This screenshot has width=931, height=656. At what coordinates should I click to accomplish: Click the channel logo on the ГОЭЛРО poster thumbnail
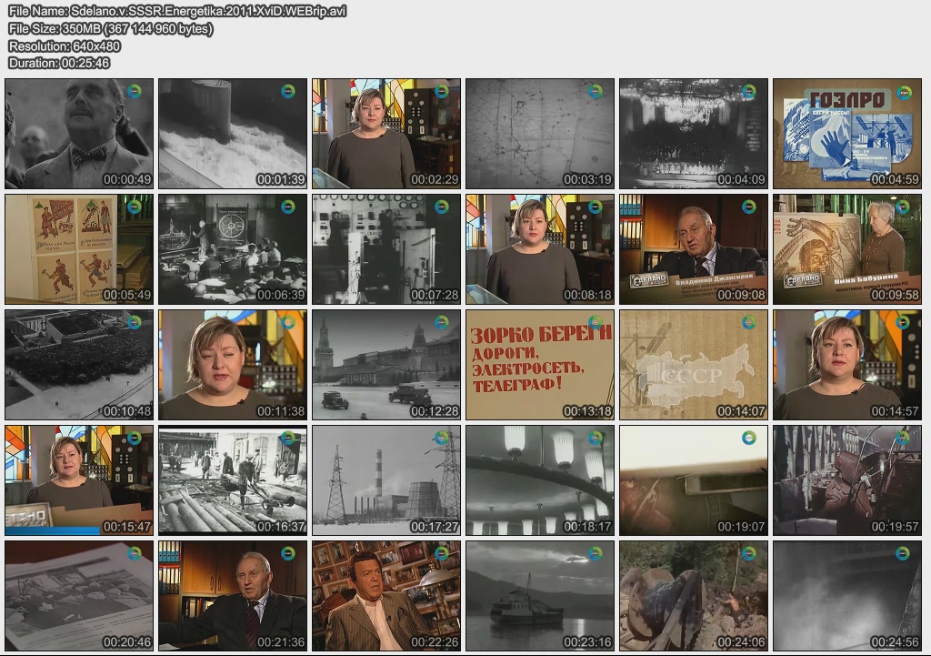(x=903, y=92)
